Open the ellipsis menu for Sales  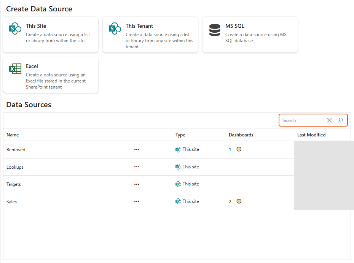tap(137, 201)
